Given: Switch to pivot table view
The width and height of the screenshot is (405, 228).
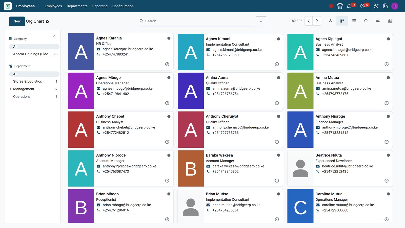Looking at the screenshot, I should [390, 21].
